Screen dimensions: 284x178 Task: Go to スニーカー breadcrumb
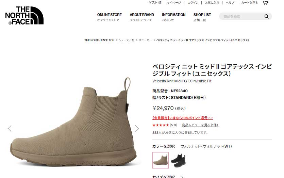pos(145,40)
